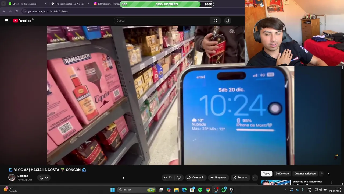The width and height of the screenshot is (344, 194).
Task: Click the video player to pause playback
Action: [171, 95]
